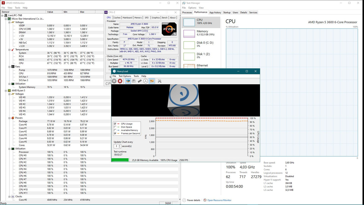Collapse the Temperatures group in HWMonitor

(9, 50)
